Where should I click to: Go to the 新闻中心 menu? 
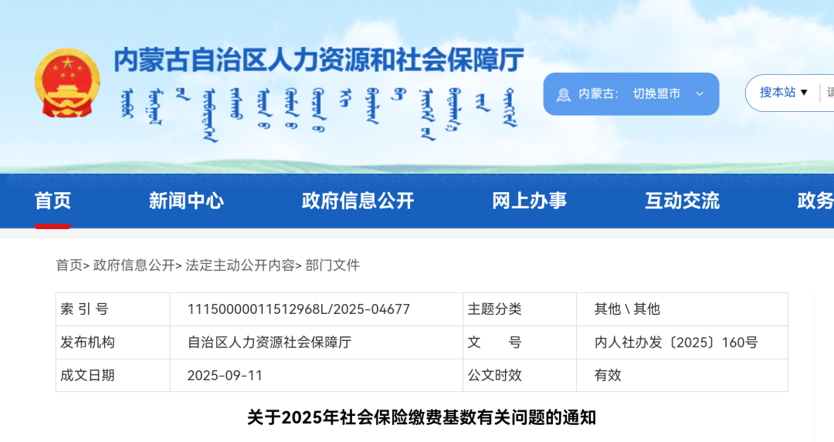[x=186, y=201]
